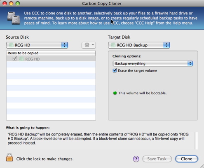Open the Source Disk RCG HD dropdown
The width and height of the screenshot is (204, 168).
click(37, 45)
